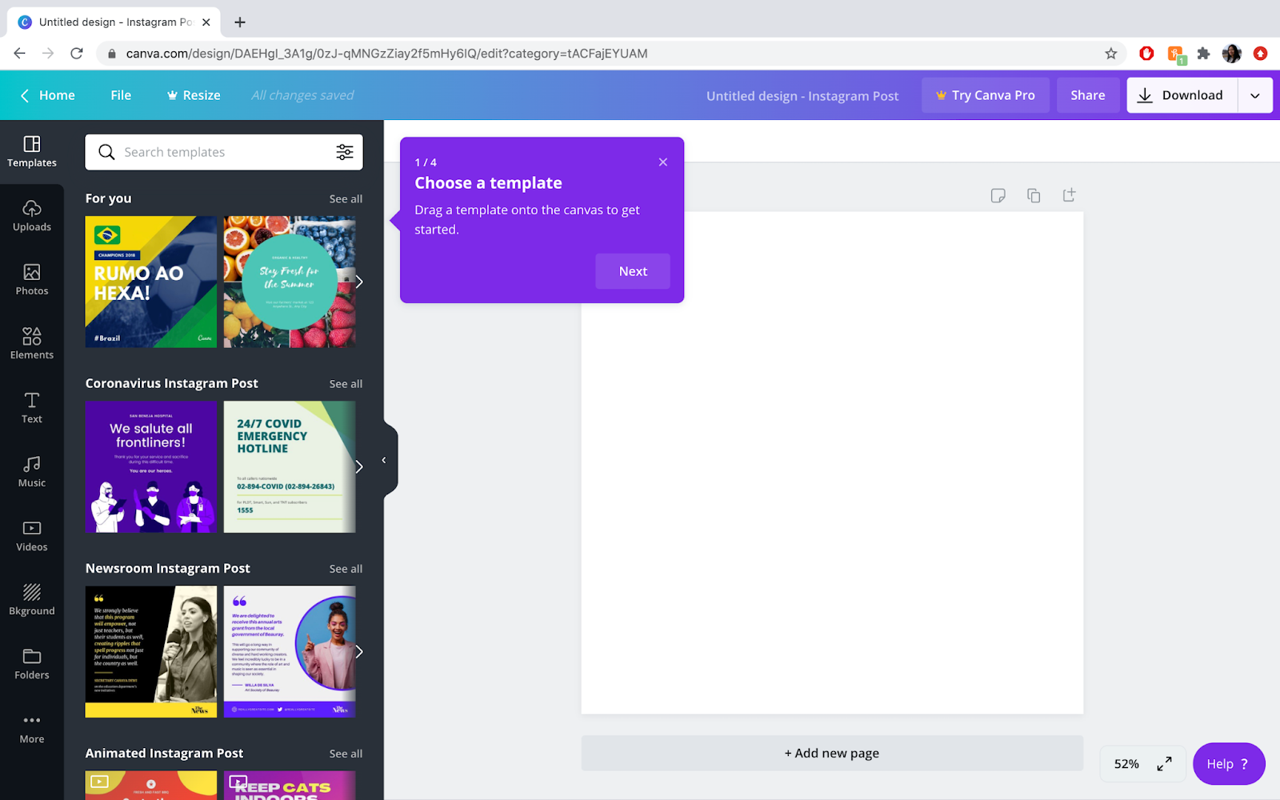
Task: Open the Elements panel
Action: [x=32, y=344]
